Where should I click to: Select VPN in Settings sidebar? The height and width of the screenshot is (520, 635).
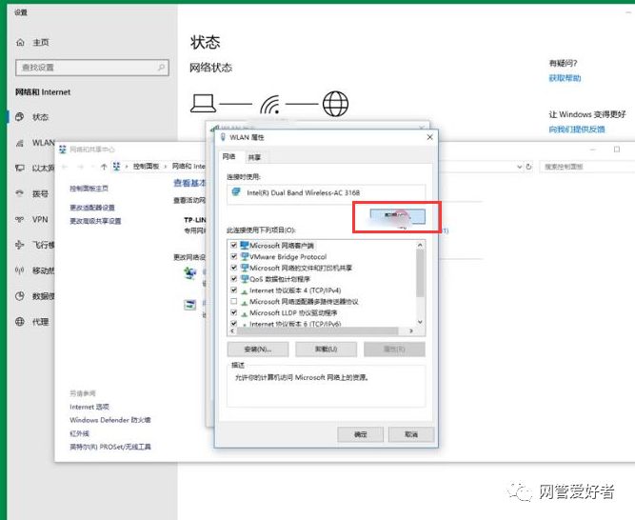click(x=40, y=219)
